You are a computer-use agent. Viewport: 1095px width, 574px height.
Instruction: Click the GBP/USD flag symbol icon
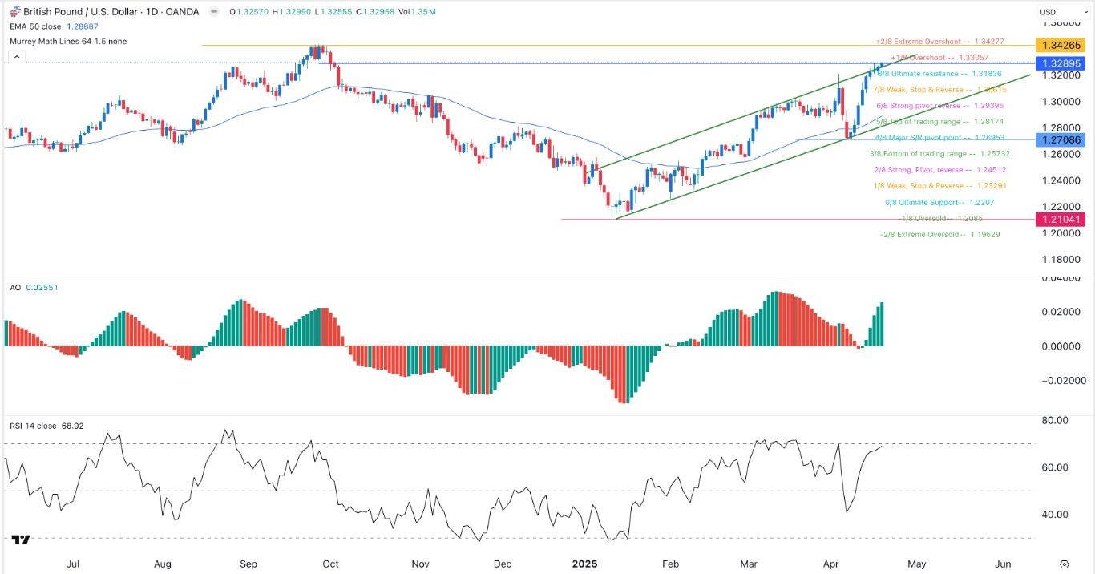coord(12,12)
